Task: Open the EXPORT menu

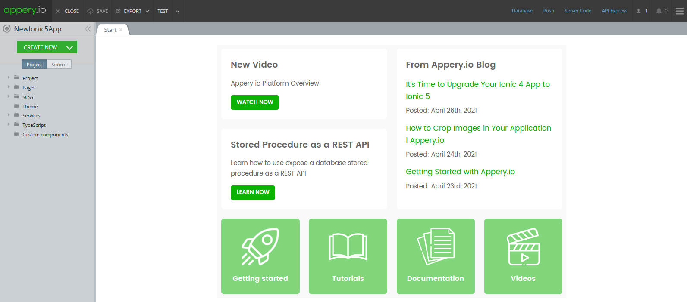Action: 132,11
